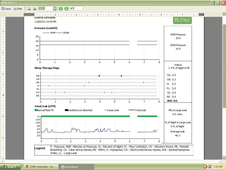Screen dimensions: 226x170
Task: Click the Total Leak legend label
Action: (140, 110)
